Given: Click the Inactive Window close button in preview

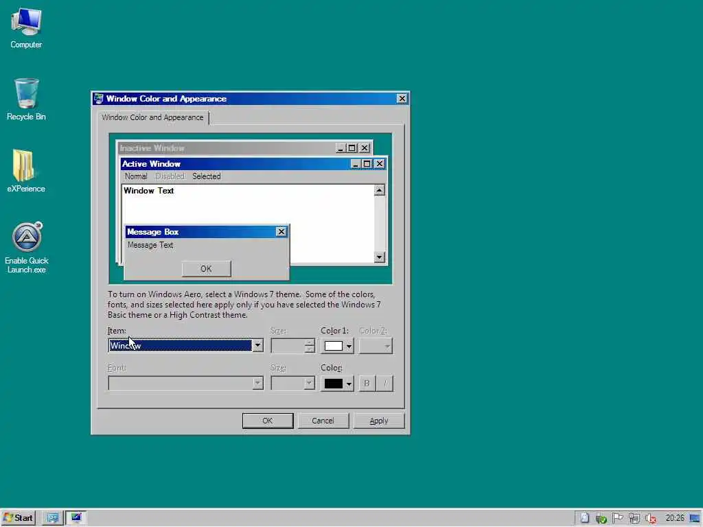Looking at the screenshot, I should coord(365,148).
